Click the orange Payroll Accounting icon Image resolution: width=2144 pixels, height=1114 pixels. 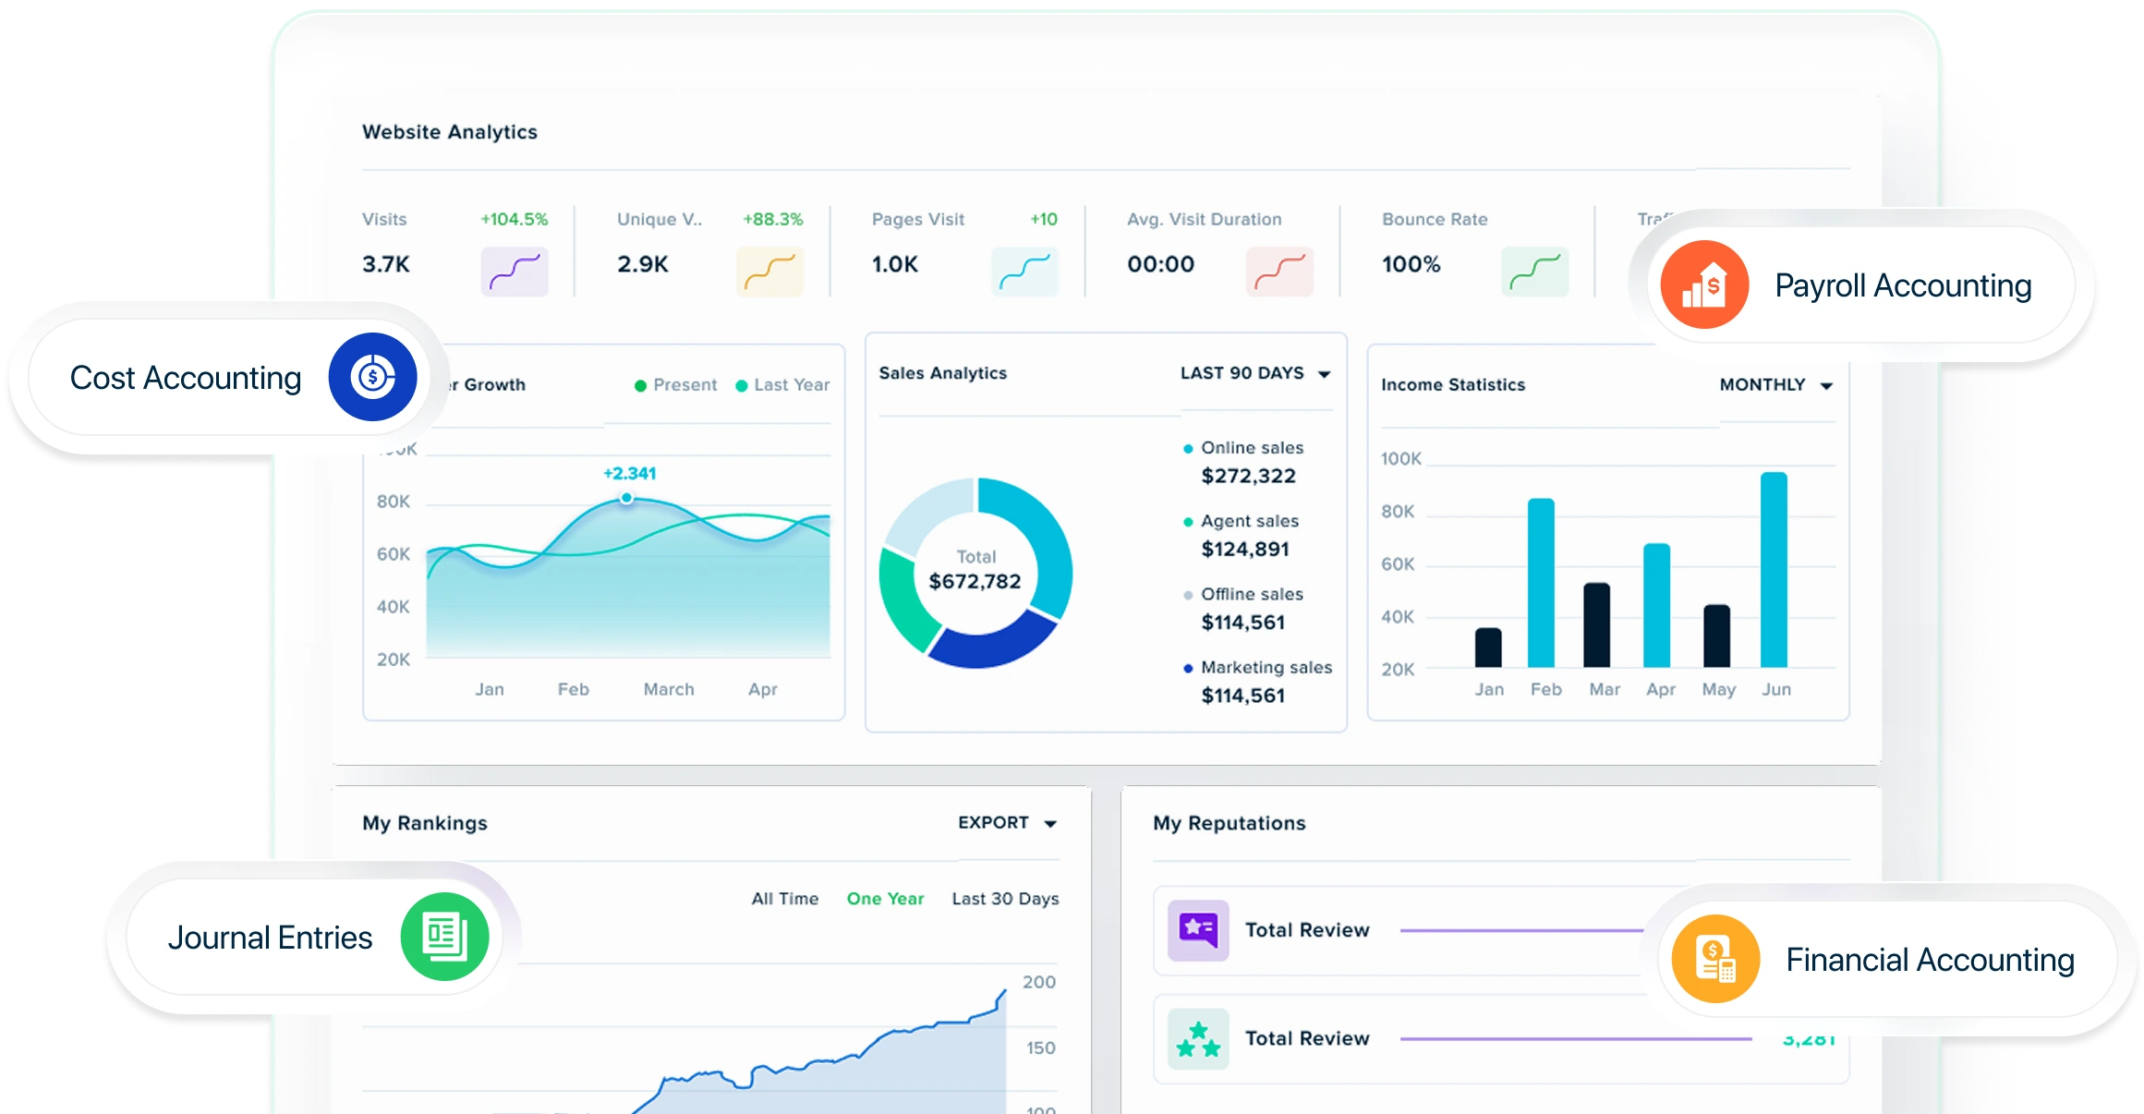(1704, 285)
